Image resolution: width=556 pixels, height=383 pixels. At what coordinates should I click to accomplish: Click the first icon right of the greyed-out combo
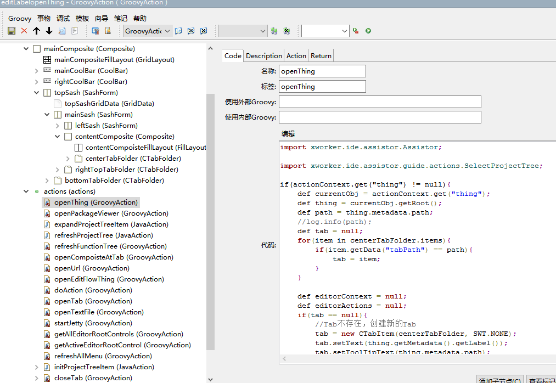click(274, 31)
